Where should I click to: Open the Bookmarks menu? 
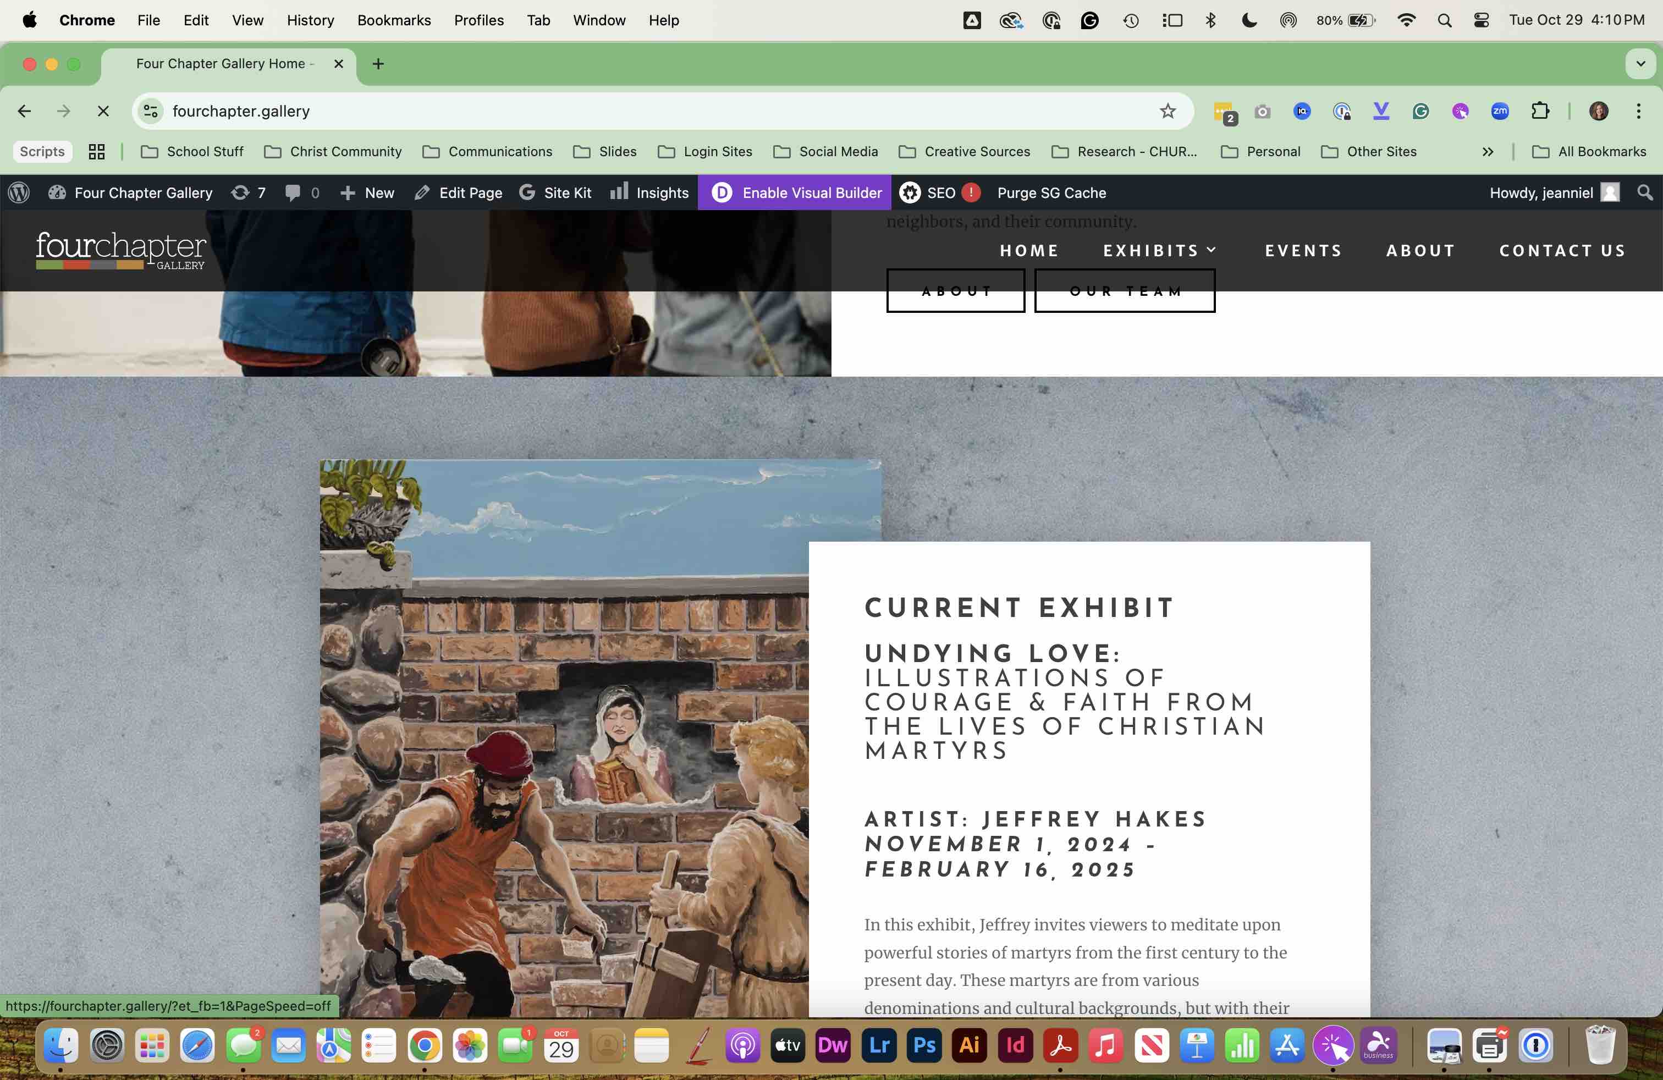(394, 20)
